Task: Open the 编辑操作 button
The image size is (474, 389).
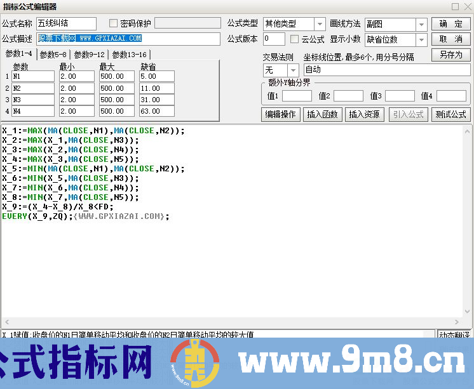Action: (281, 114)
